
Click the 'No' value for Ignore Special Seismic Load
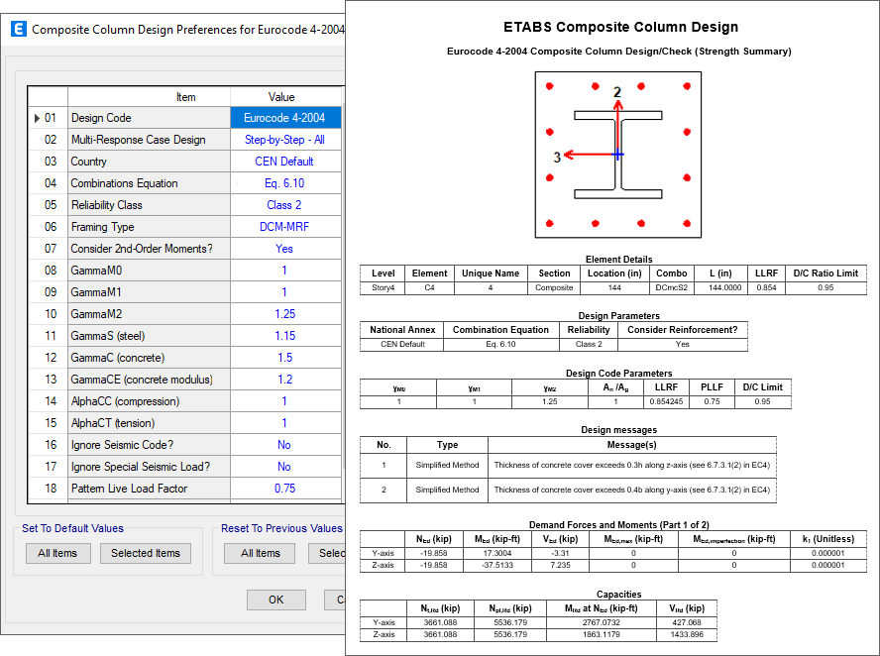pos(285,467)
